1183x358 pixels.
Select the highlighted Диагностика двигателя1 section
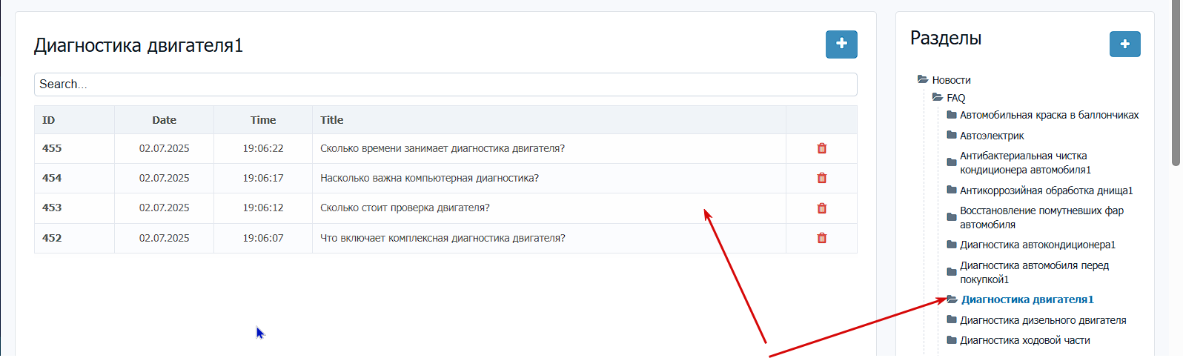[x=1027, y=299]
